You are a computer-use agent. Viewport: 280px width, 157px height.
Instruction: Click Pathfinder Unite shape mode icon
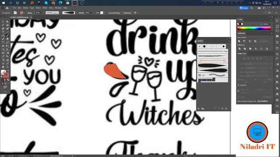(x=239, y=41)
